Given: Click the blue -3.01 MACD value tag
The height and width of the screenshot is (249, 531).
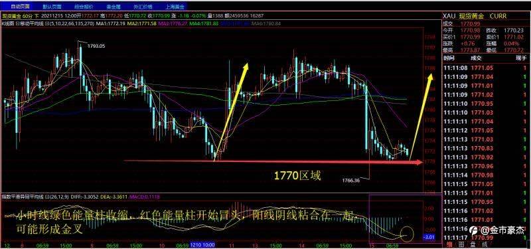Looking at the screenshot, I should click(x=429, y=237).
